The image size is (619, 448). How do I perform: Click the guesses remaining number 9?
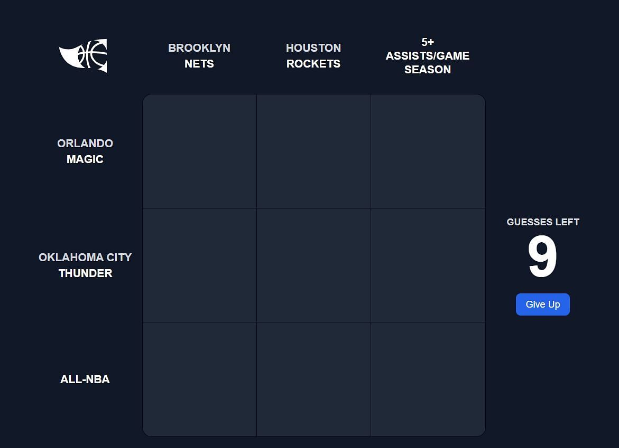542,256
